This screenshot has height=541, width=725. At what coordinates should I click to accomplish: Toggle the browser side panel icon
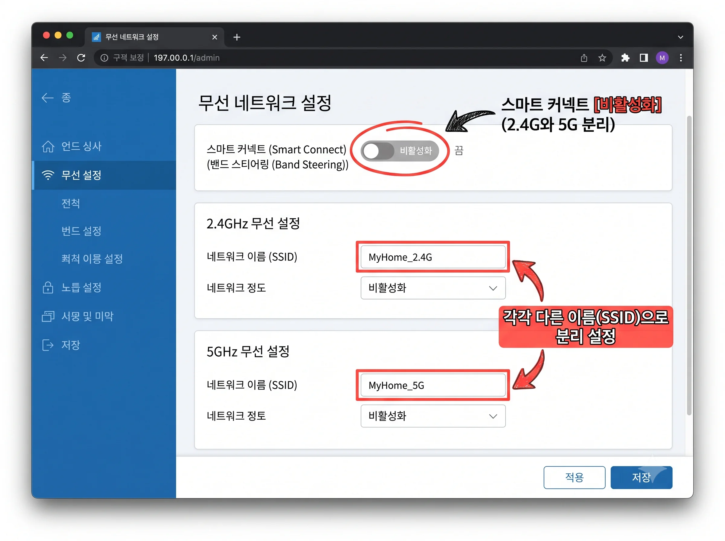[643, 58]
